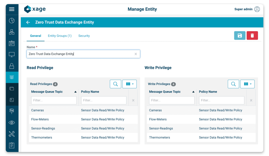Viewport: 269px width, 156px height.
Task: Save the entity with the disk button
Action: tap(240, 36)
